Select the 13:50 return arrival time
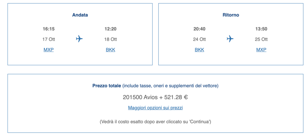 261,29
